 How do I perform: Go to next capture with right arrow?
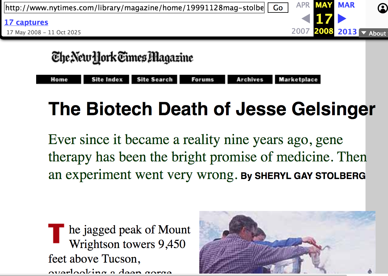click(342, 19)
